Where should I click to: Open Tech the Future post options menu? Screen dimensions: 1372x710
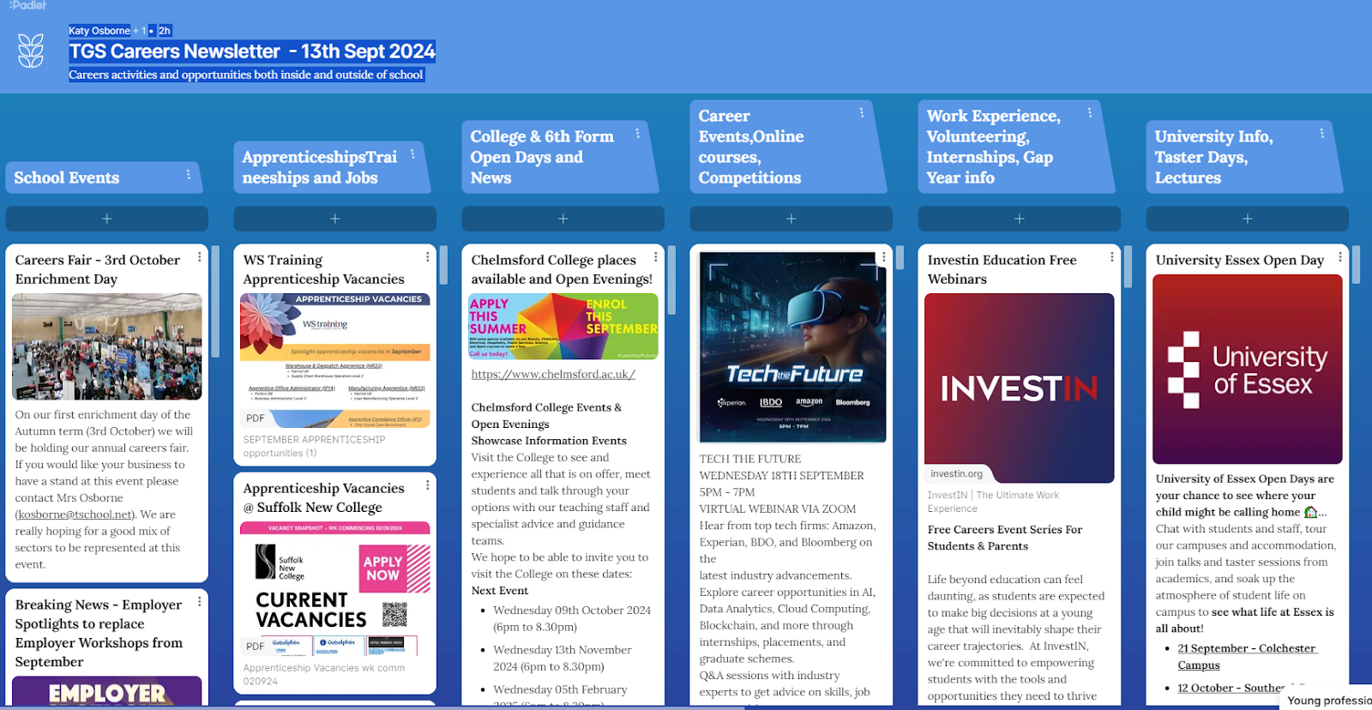884,256
